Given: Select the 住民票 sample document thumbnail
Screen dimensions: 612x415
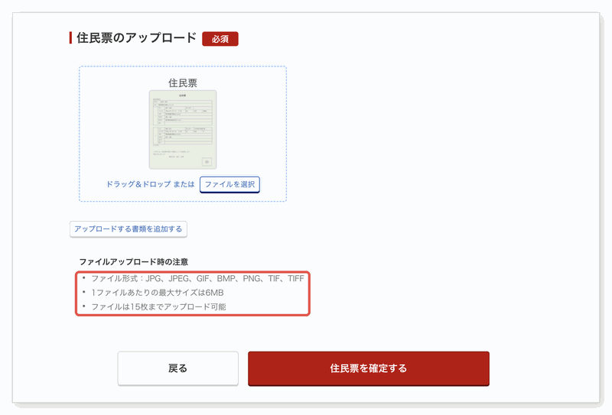Looking at the screenshot, I should click(x=183, y=129).
